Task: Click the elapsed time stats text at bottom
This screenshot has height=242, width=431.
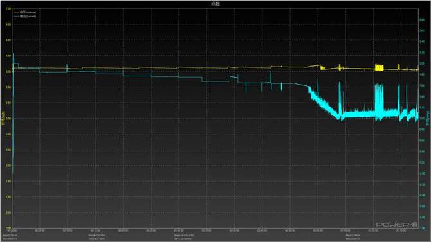Action: pyautogui.click(x=183, y=237)
